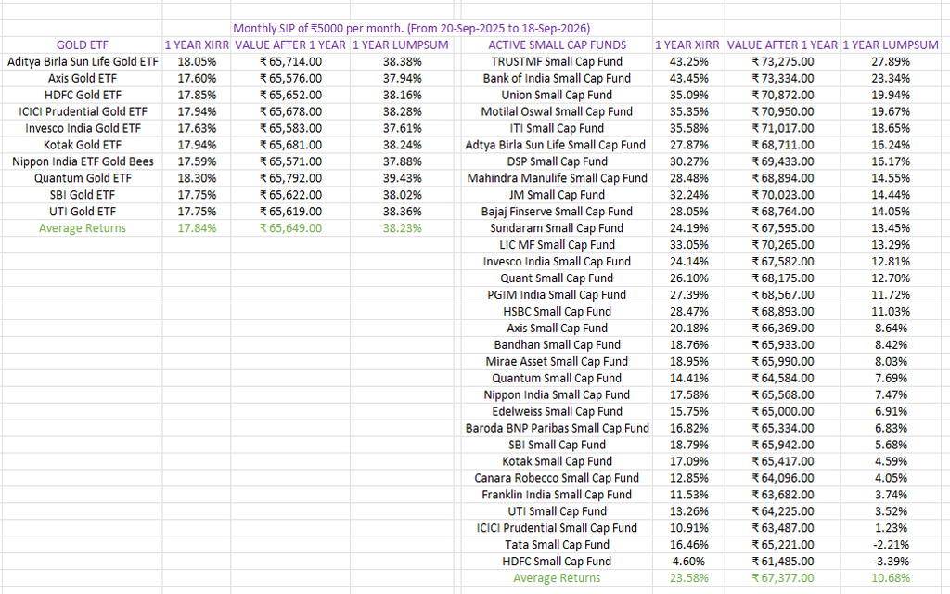Click Adtya Birla Sun Life Small Cap Fund
950x594 pixels.
(556, 145)
